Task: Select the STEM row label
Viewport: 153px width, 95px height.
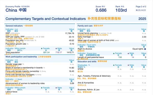Action: click(80, 69)
